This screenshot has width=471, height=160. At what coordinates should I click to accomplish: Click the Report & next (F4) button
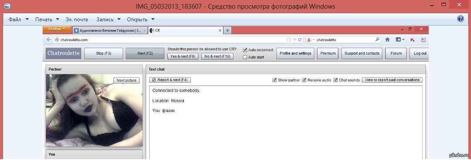[x=170, y=80]
